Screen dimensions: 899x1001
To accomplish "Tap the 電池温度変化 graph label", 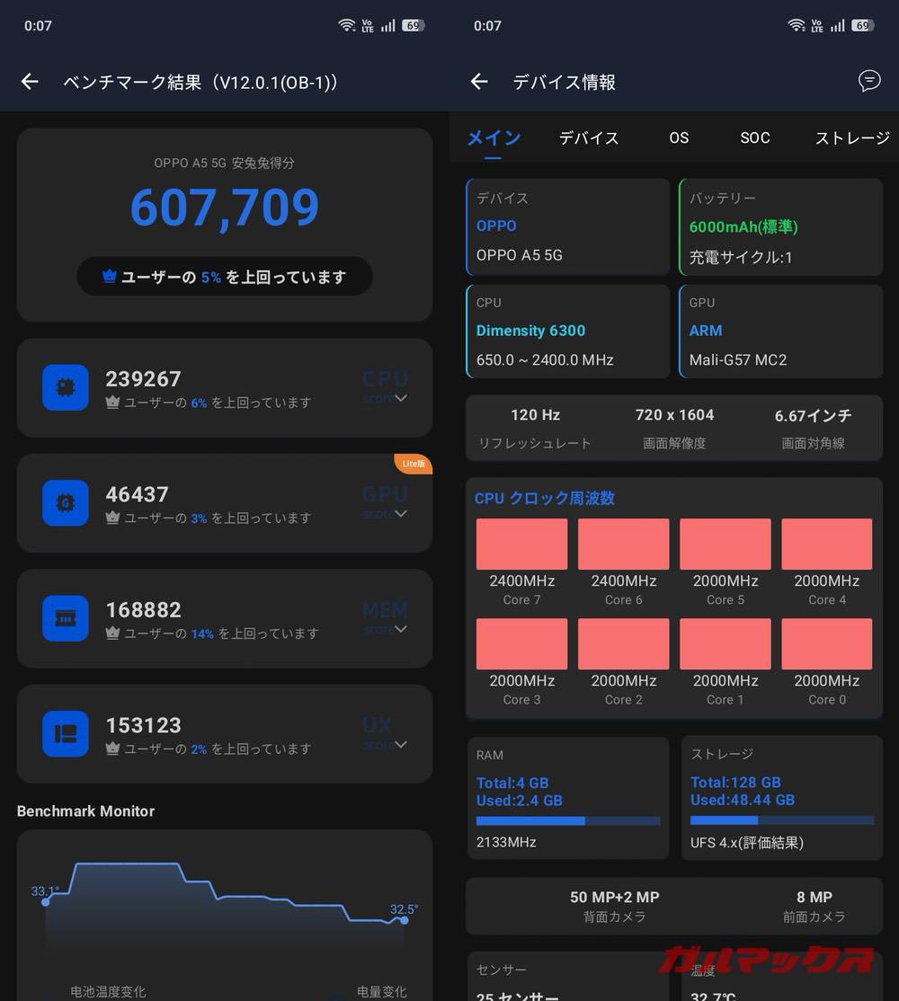I will (108, 991).
